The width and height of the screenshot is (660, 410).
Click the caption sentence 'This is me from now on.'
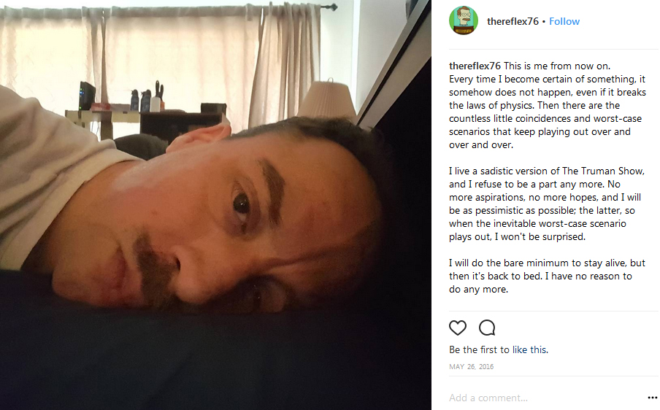pos(557,66)
